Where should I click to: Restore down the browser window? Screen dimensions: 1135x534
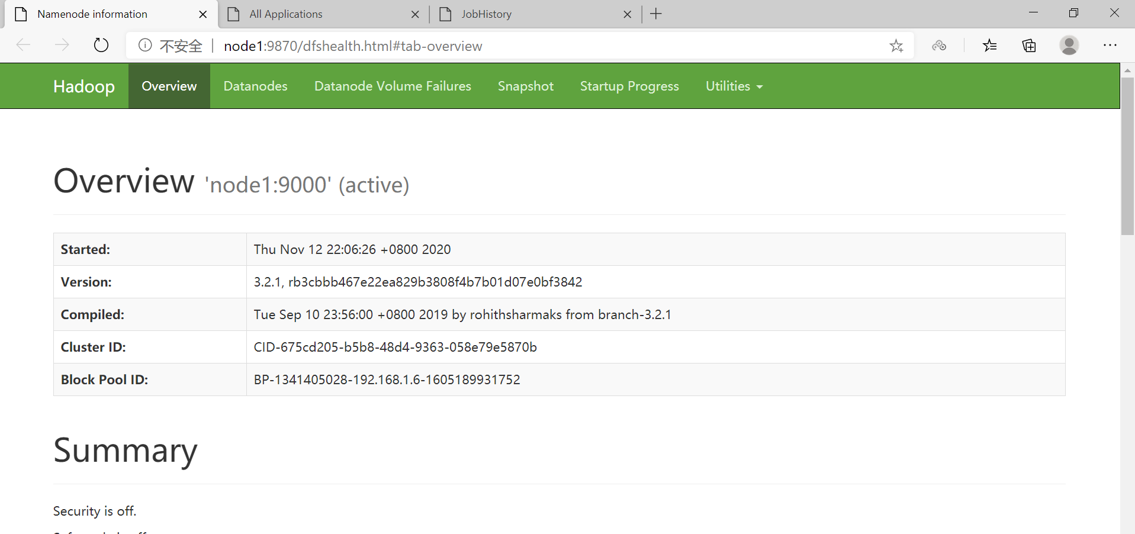(1073, 13)
